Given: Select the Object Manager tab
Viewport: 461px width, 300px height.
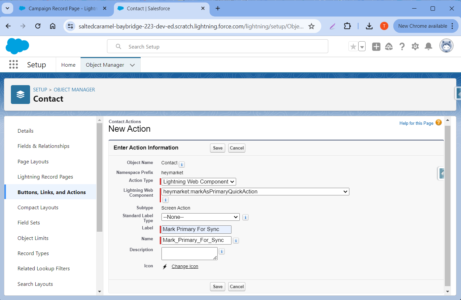Looking at the screenshot, I should pyautogui.click(x=105, y=65).
